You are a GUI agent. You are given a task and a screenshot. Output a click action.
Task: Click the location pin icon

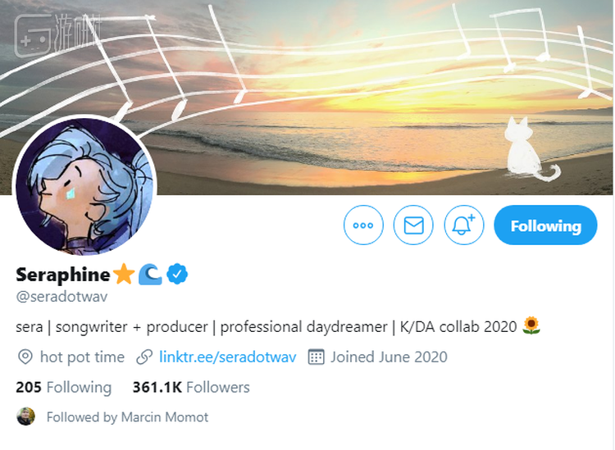click(x=25, y=357)
